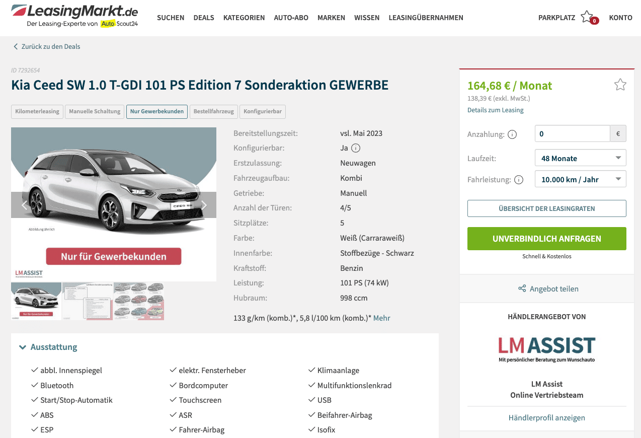Save offer with the favorite star icon
Image resolution: width=641 pixels, height=438 pixels.
[620, 85]
